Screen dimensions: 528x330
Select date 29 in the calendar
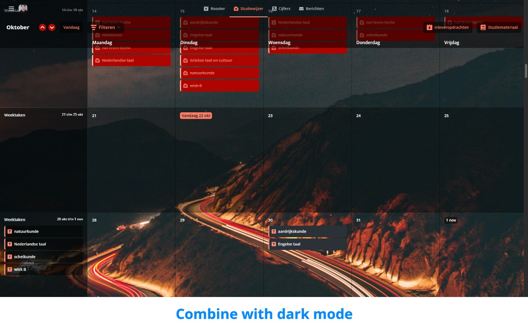182,220
